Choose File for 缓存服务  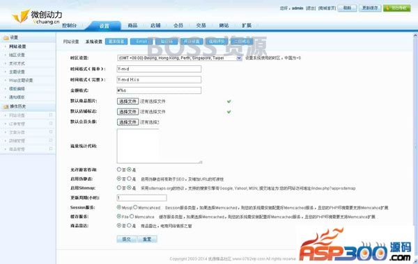[119, 217]
